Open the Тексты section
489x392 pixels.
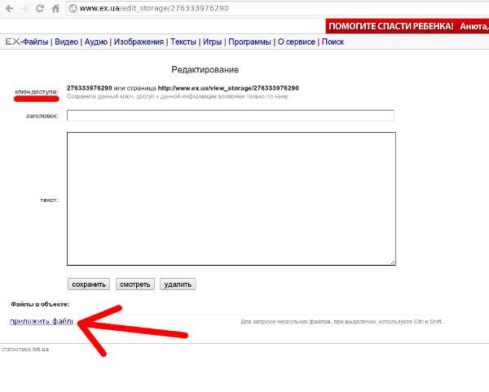(x=183, y=42)
